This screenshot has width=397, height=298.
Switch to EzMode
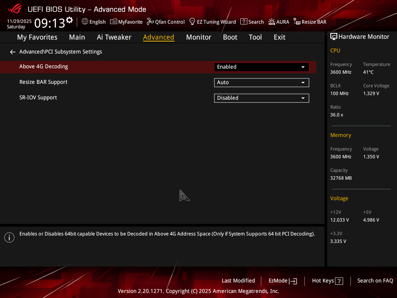pos(283,281)
